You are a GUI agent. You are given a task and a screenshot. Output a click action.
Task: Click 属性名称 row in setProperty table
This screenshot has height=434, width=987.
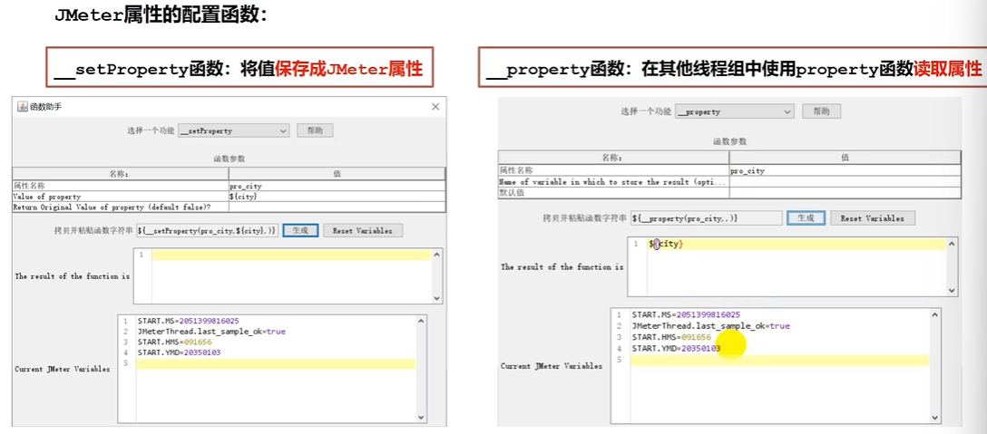(121, 186)
